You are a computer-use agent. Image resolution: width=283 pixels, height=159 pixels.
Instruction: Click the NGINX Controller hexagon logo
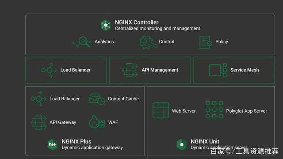106,25
